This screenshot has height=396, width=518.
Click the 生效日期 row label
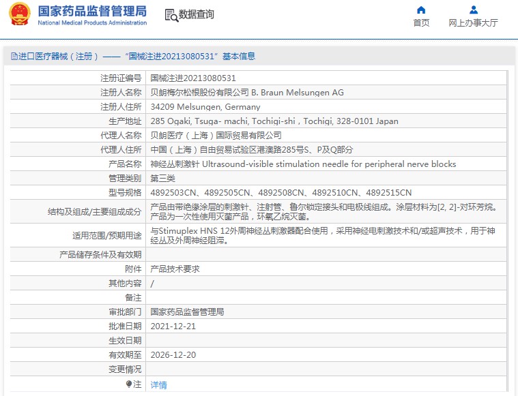[x=125, y=341]
